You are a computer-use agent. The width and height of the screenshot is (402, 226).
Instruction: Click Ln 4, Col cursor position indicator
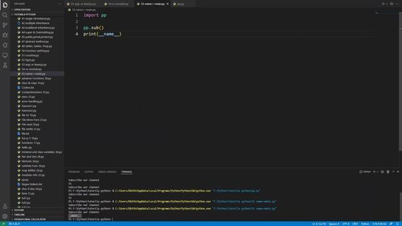click(319, 223)
